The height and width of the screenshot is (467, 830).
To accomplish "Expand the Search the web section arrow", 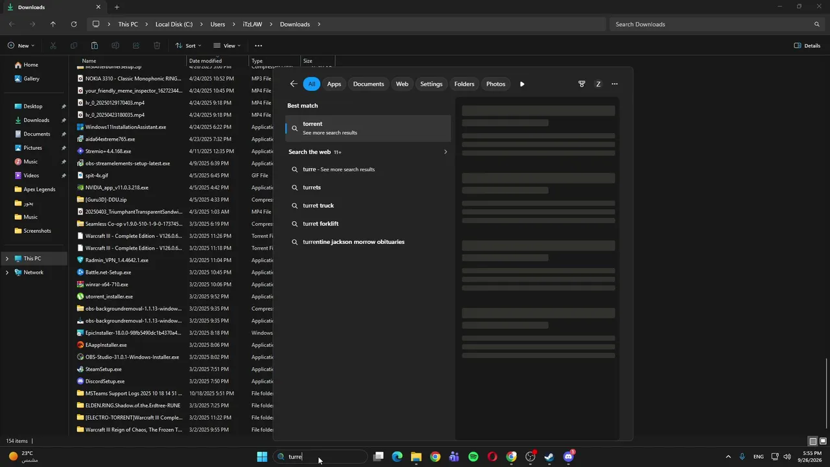I will (445, 152).
